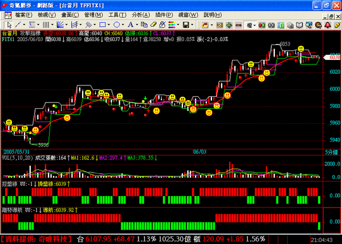
Task: Open the 檔案(F) menu
Action: (23, 15)
